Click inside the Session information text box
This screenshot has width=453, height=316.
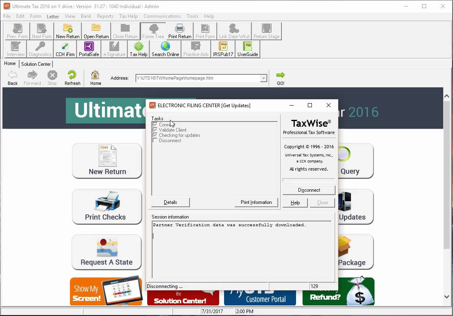click(x=242, y=250)
